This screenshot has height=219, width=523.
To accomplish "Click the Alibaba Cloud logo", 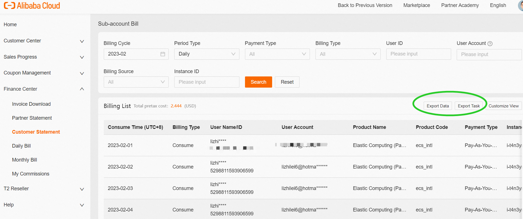I will [x=32, y=6].
